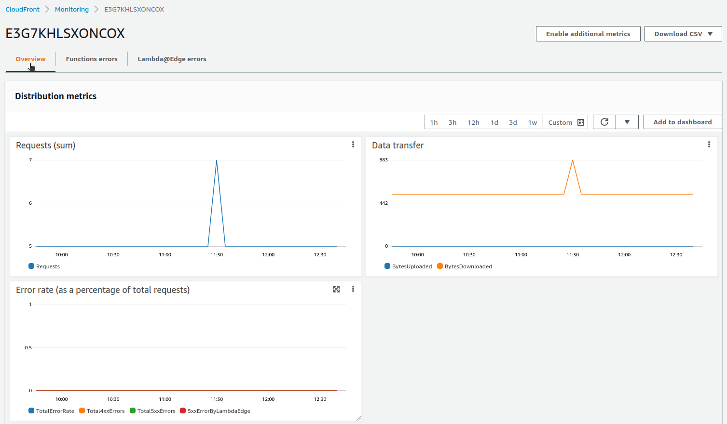
Task: Click the refresh metrics icon
Action: [604, 122]
